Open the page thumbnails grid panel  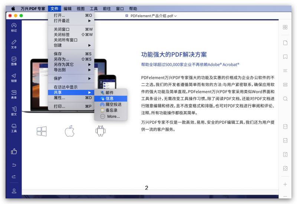(x=285, y=27)
